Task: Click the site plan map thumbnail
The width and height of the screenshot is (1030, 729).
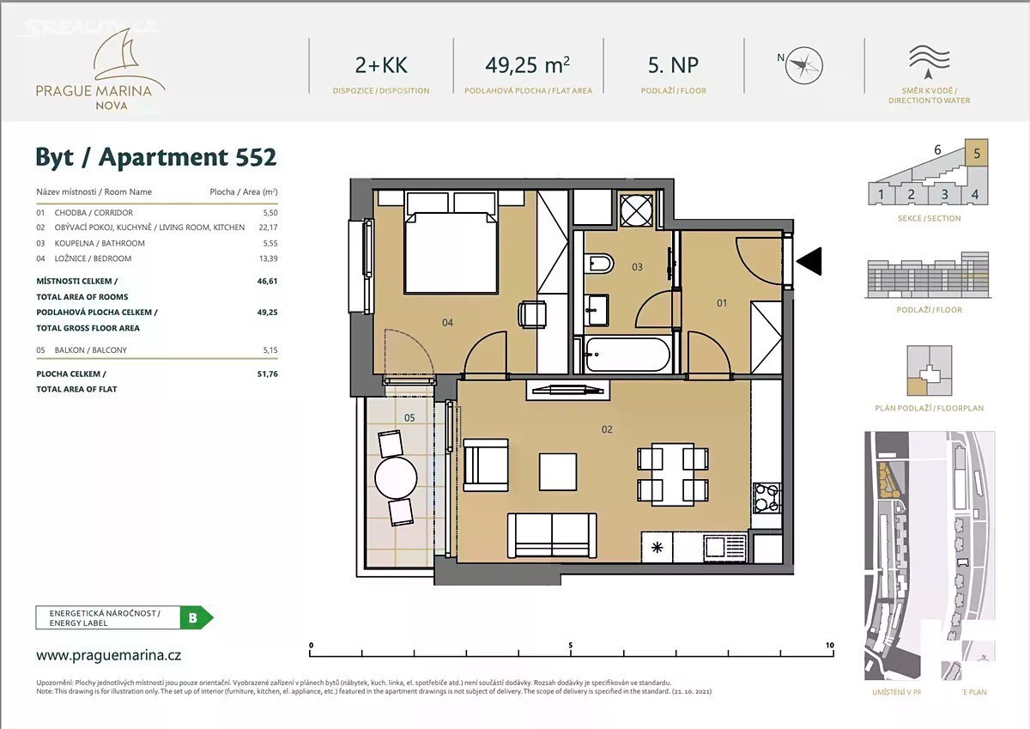Action: tap(929, 556)
